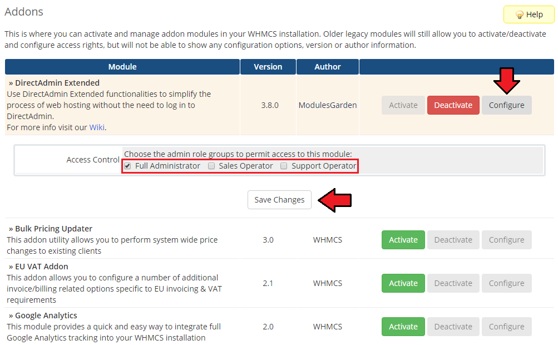Click version 2.1 of EU VAT Addon
Image resolution: width=558 pixels, height=345 pixels.
click(x=268, y=283)
